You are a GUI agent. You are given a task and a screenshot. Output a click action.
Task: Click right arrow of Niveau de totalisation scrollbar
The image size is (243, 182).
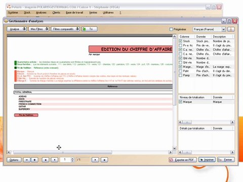pos(232,122)
